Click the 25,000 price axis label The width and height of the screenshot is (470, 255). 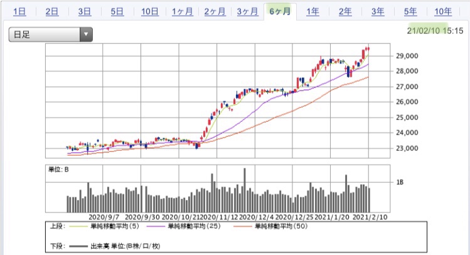click(x=407, y=117)
